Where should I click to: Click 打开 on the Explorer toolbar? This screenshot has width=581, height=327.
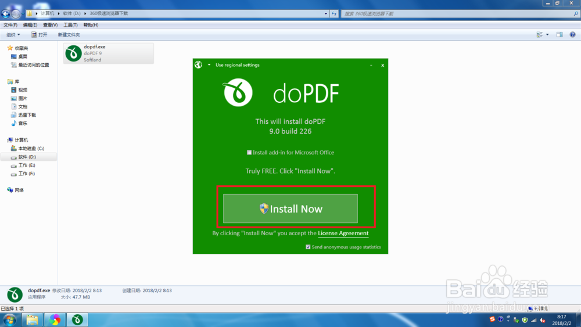[x=40, y=35]
